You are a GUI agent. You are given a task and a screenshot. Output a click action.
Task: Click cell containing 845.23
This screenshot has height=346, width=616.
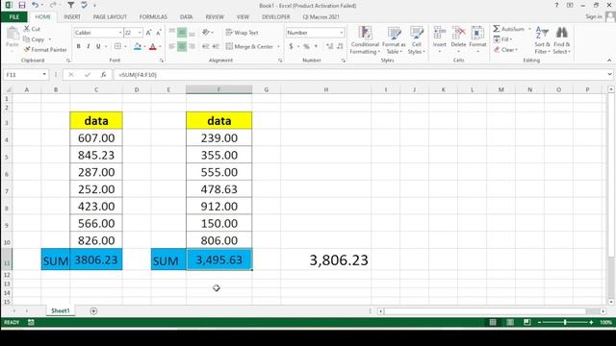pos(96,155)
